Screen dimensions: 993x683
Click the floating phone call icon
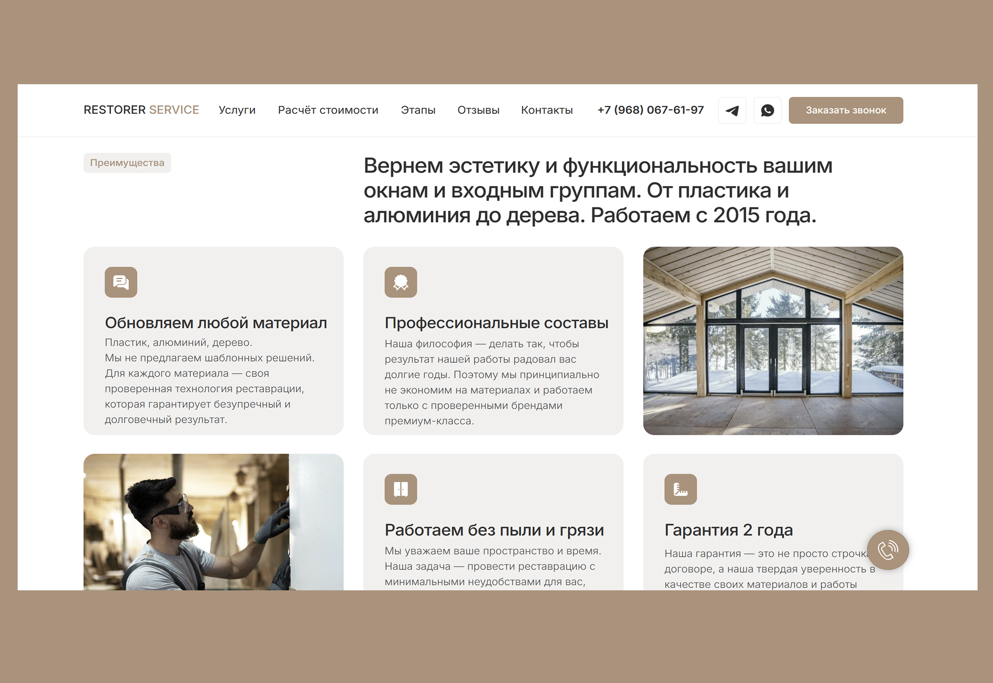(888, 550)
